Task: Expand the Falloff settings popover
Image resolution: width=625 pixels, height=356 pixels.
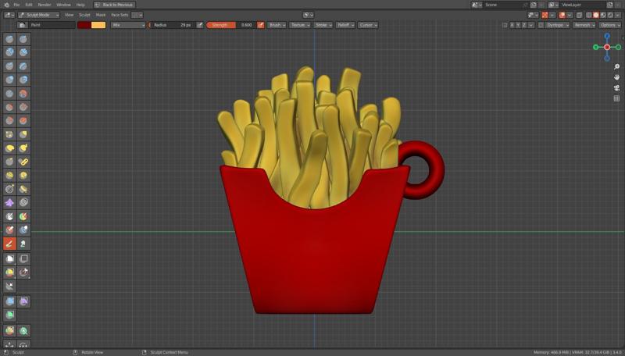Action: [x=345, y=25]
